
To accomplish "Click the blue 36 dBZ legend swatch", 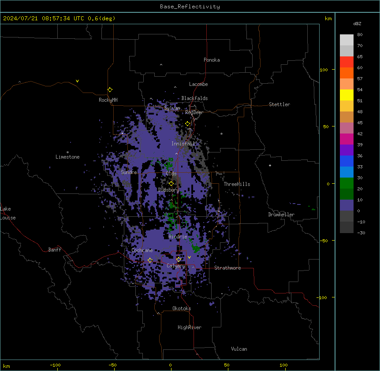I will pyautogui.click(x=346, y=161).
